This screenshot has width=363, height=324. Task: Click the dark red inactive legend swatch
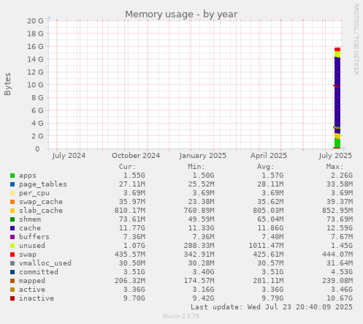(12, 298)
